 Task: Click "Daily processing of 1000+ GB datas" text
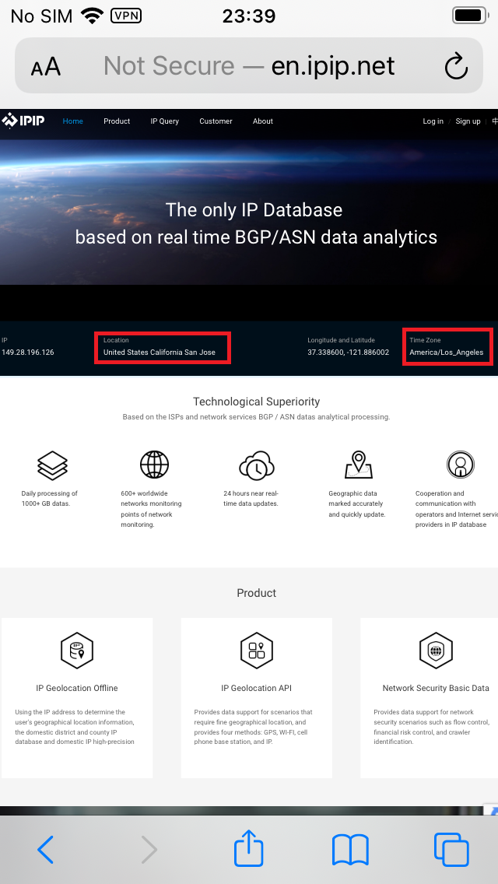(x=50, y=498)
